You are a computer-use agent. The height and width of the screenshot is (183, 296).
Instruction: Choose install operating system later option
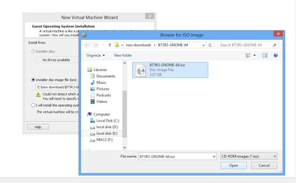[x=33, y=105]
